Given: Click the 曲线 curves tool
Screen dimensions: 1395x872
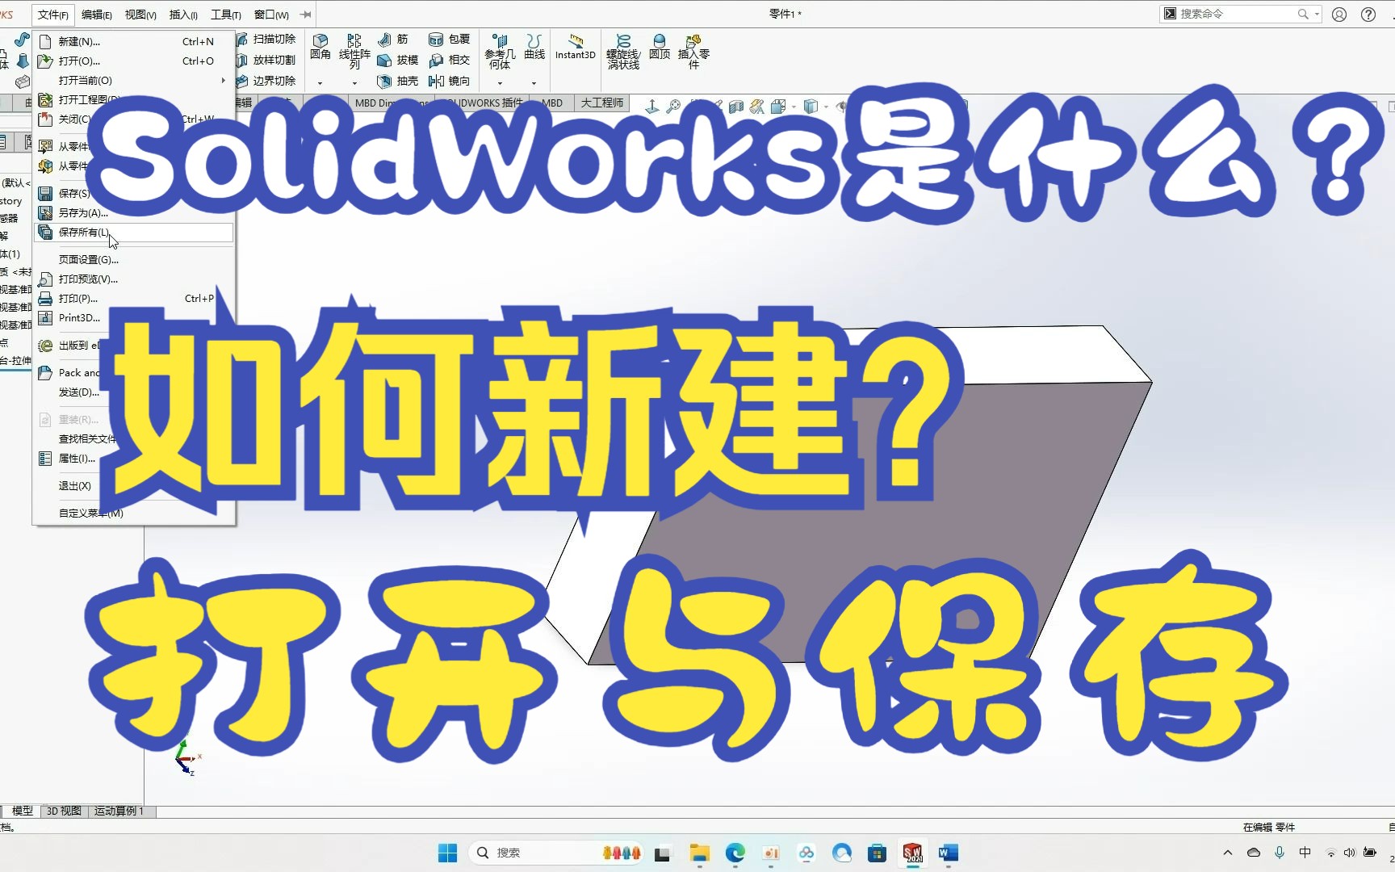Looking at the screenshot, I should (x=534, y=47).
